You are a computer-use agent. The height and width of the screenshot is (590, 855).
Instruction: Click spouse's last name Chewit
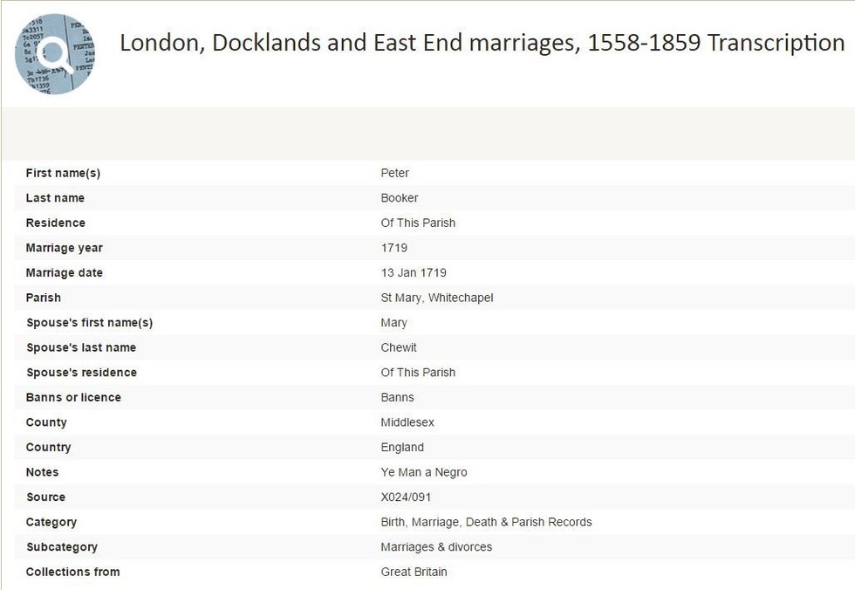[x=399, y=347]
